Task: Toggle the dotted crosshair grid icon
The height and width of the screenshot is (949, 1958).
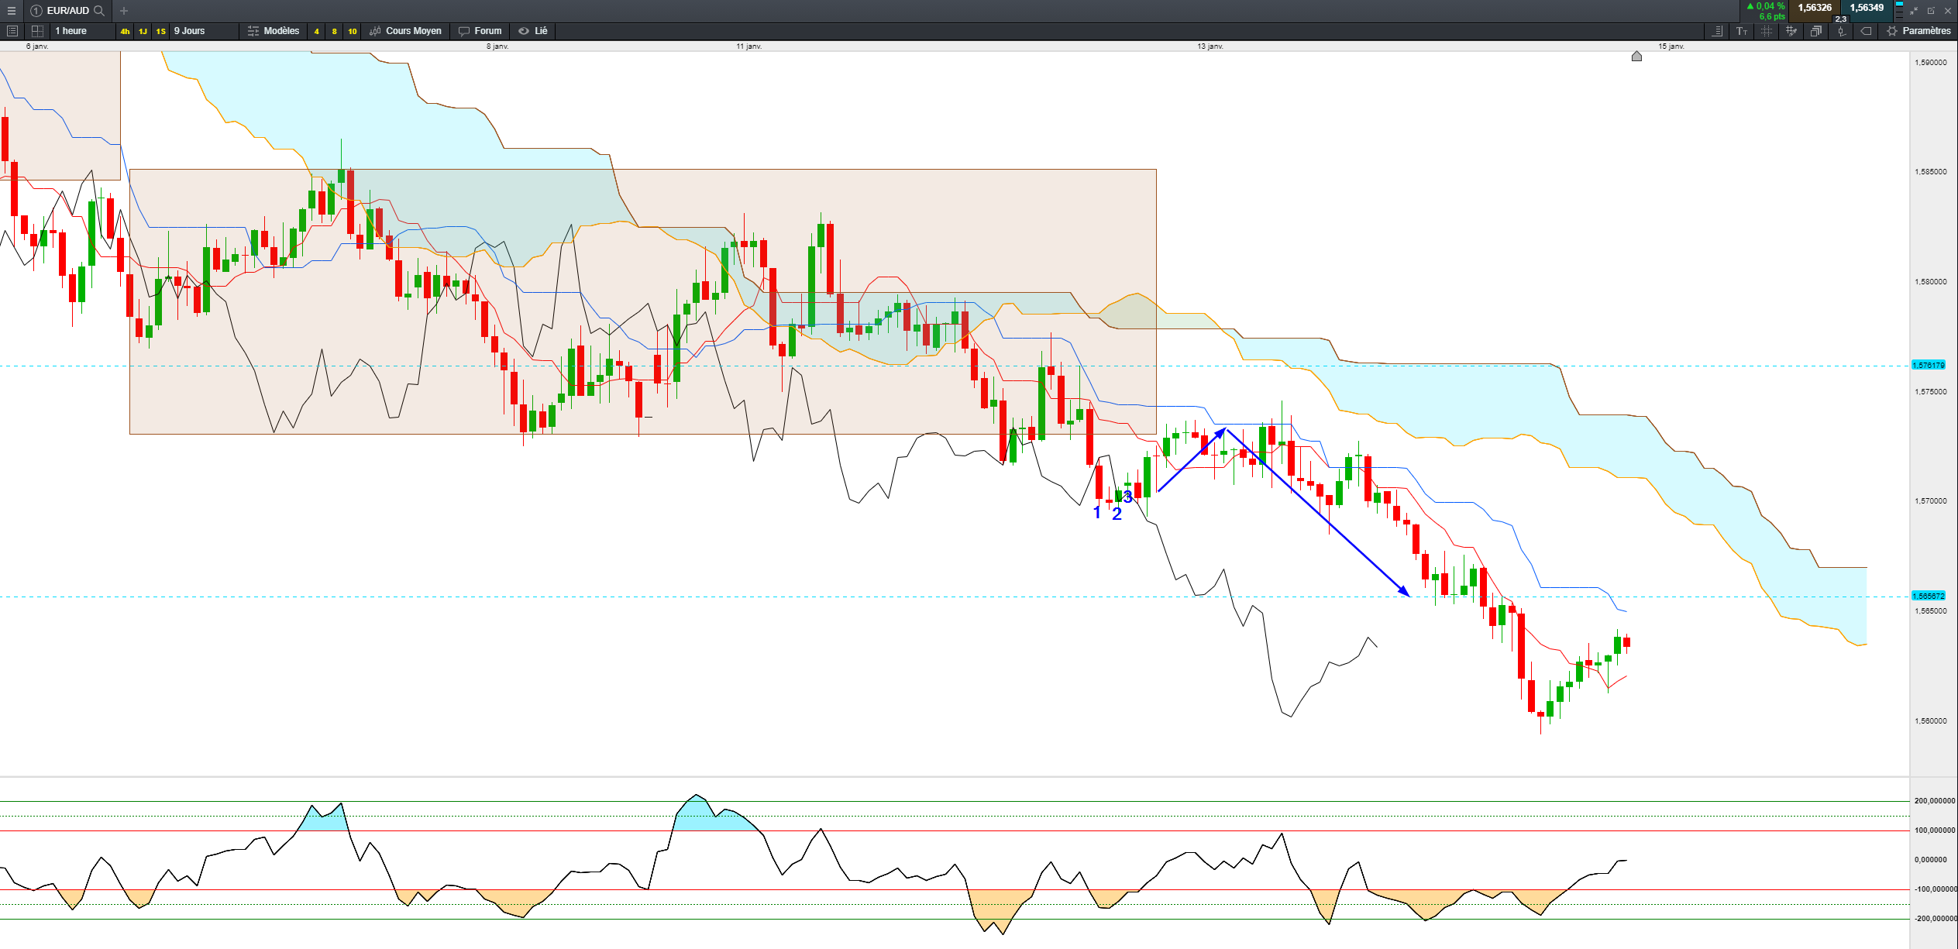Action: (x=1767, y=31)
